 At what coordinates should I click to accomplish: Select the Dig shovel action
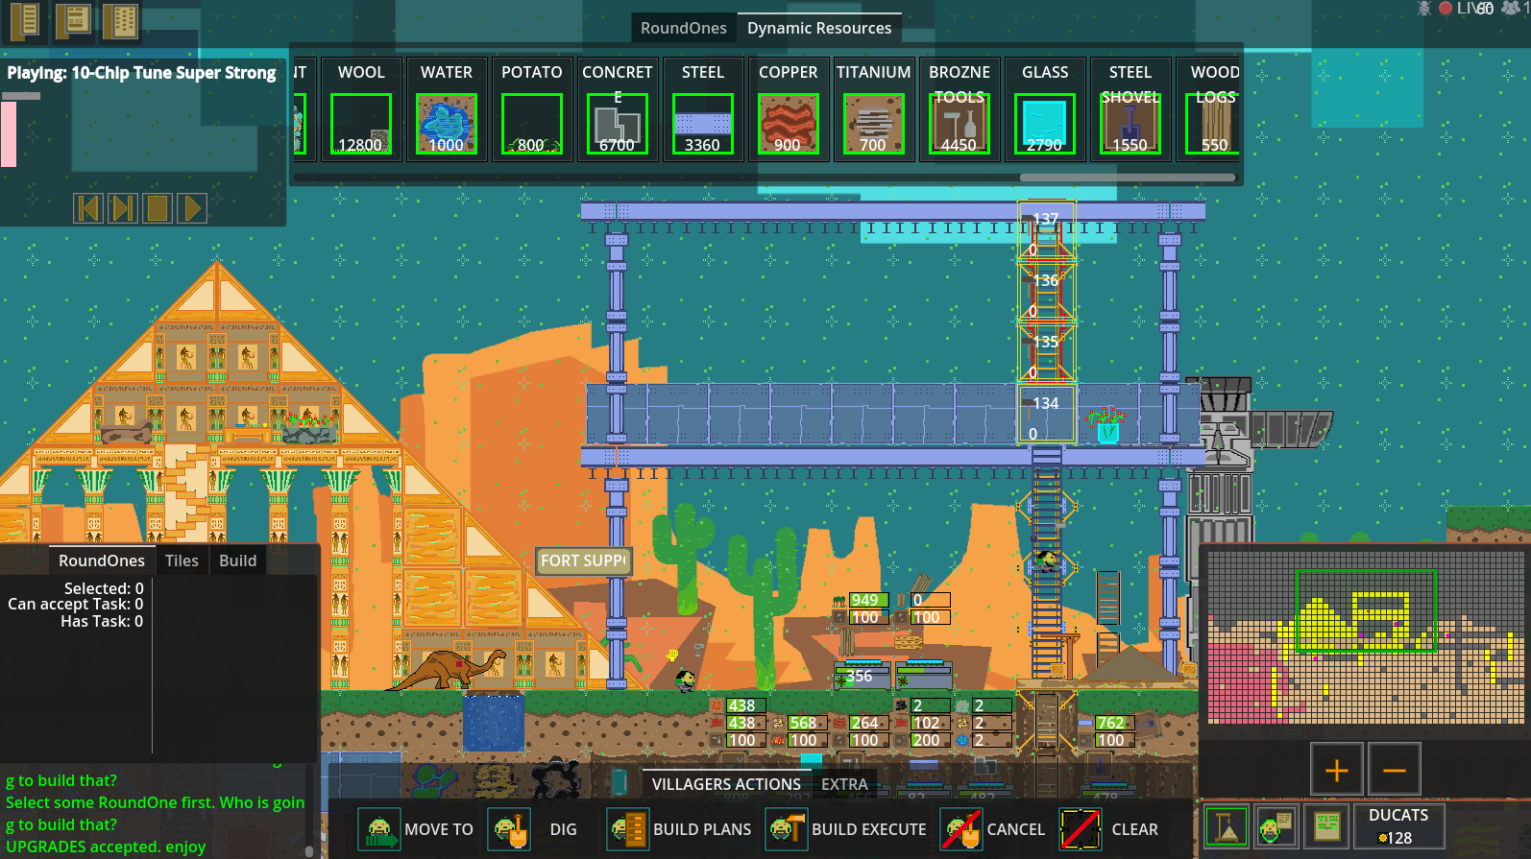(509, 829)
